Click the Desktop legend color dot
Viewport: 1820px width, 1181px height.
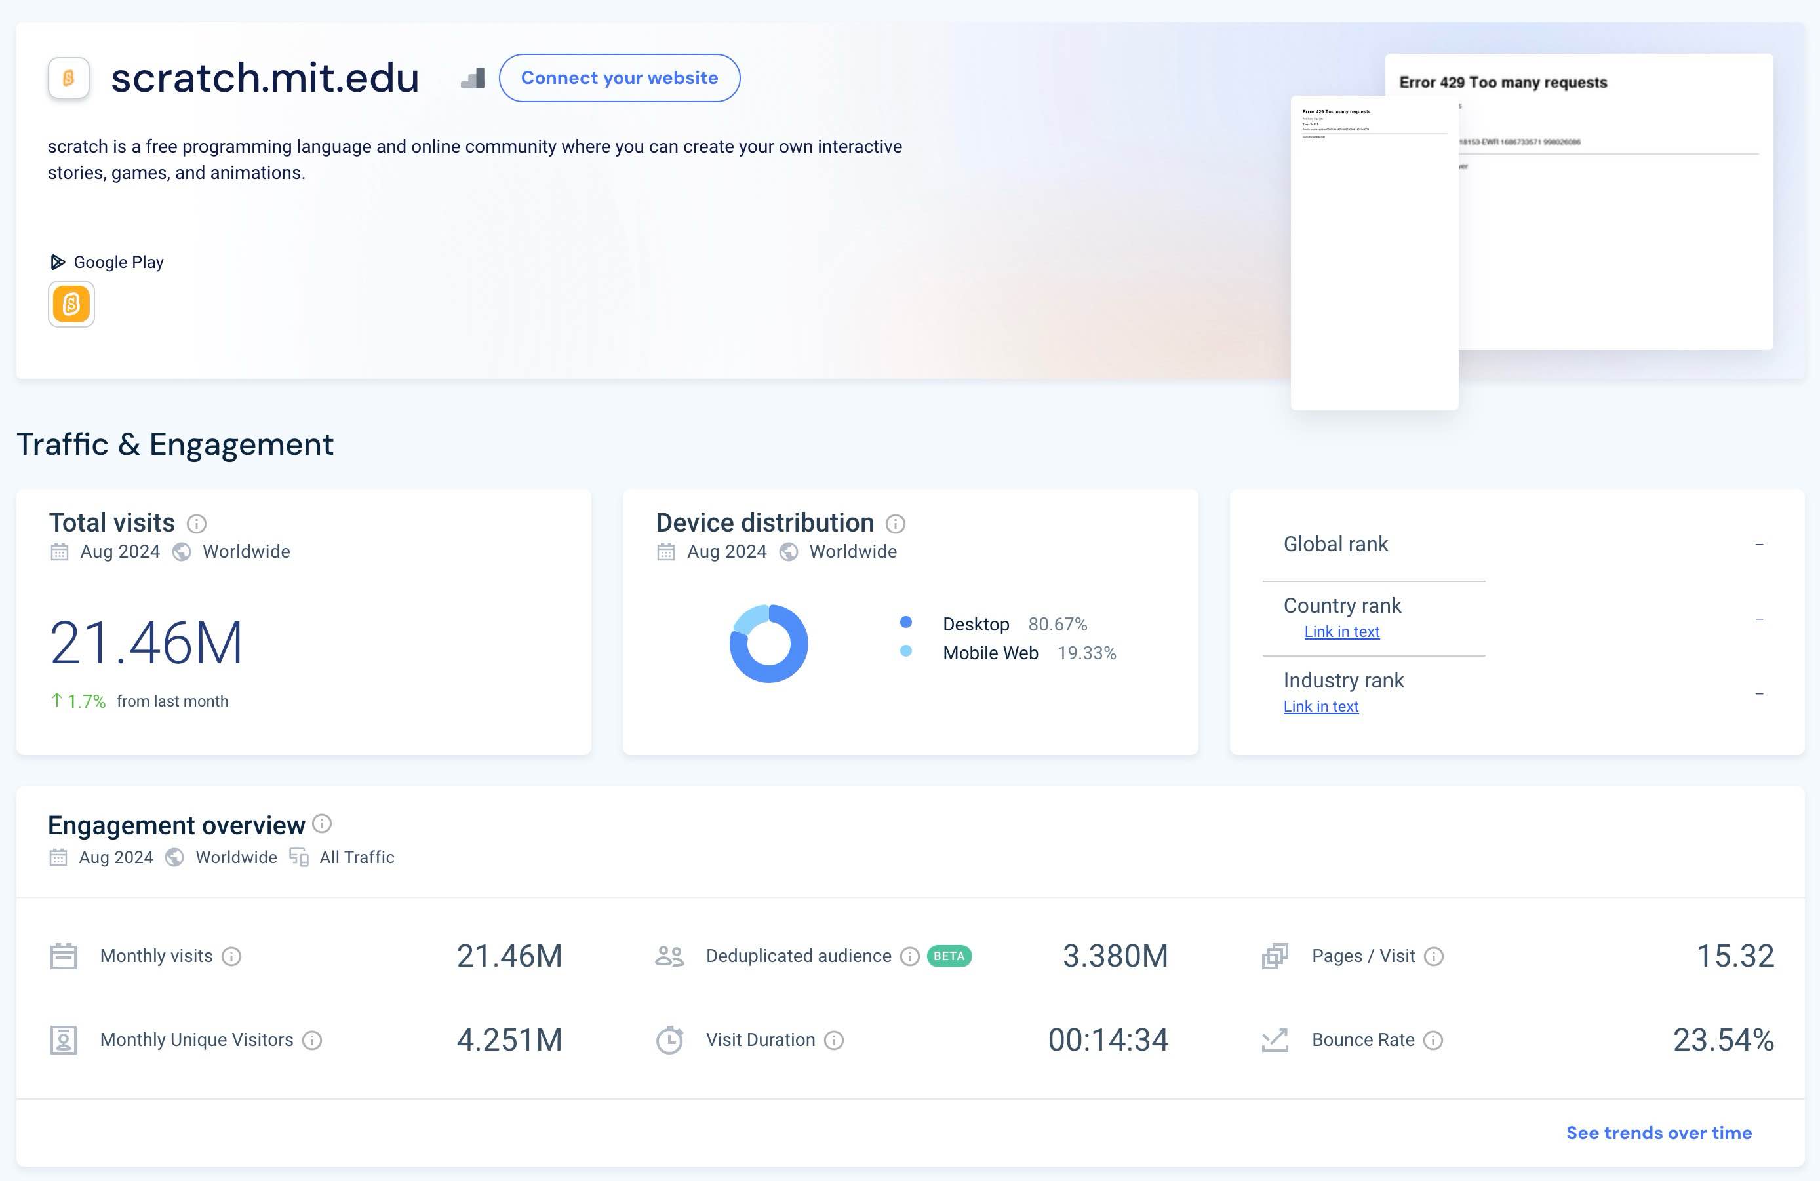click(x=906, y=622)
